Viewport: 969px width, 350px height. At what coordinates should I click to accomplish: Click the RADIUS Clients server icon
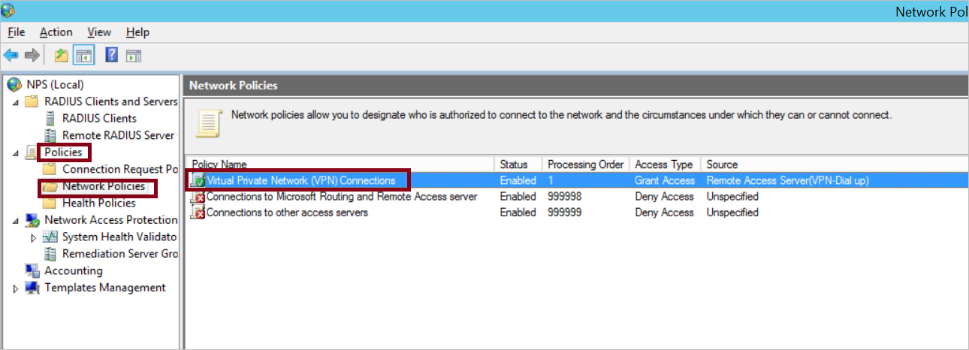(x=51, y=118)
